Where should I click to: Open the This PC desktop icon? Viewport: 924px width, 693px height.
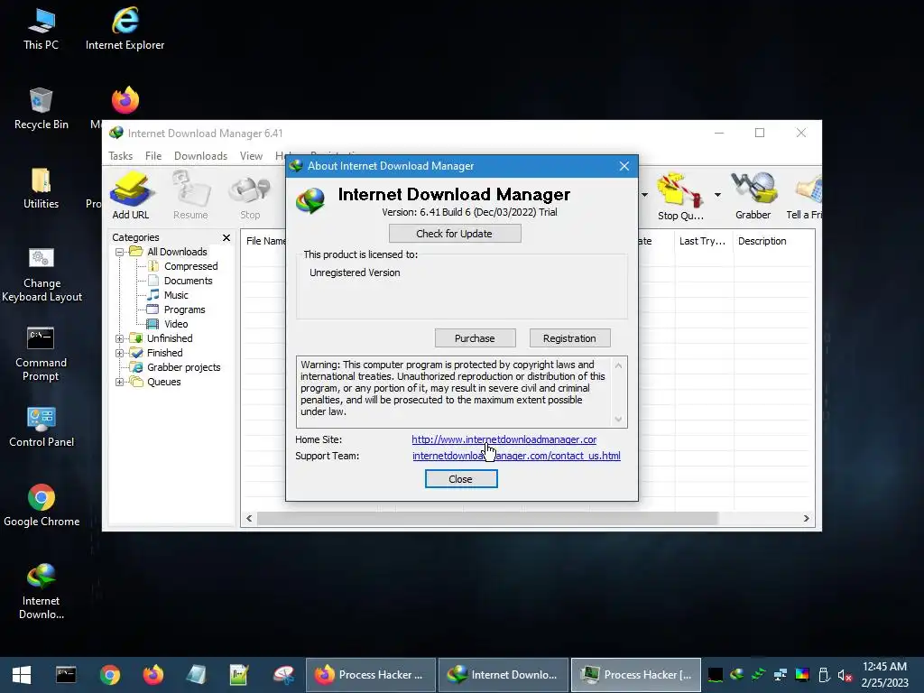coord(41,30)
